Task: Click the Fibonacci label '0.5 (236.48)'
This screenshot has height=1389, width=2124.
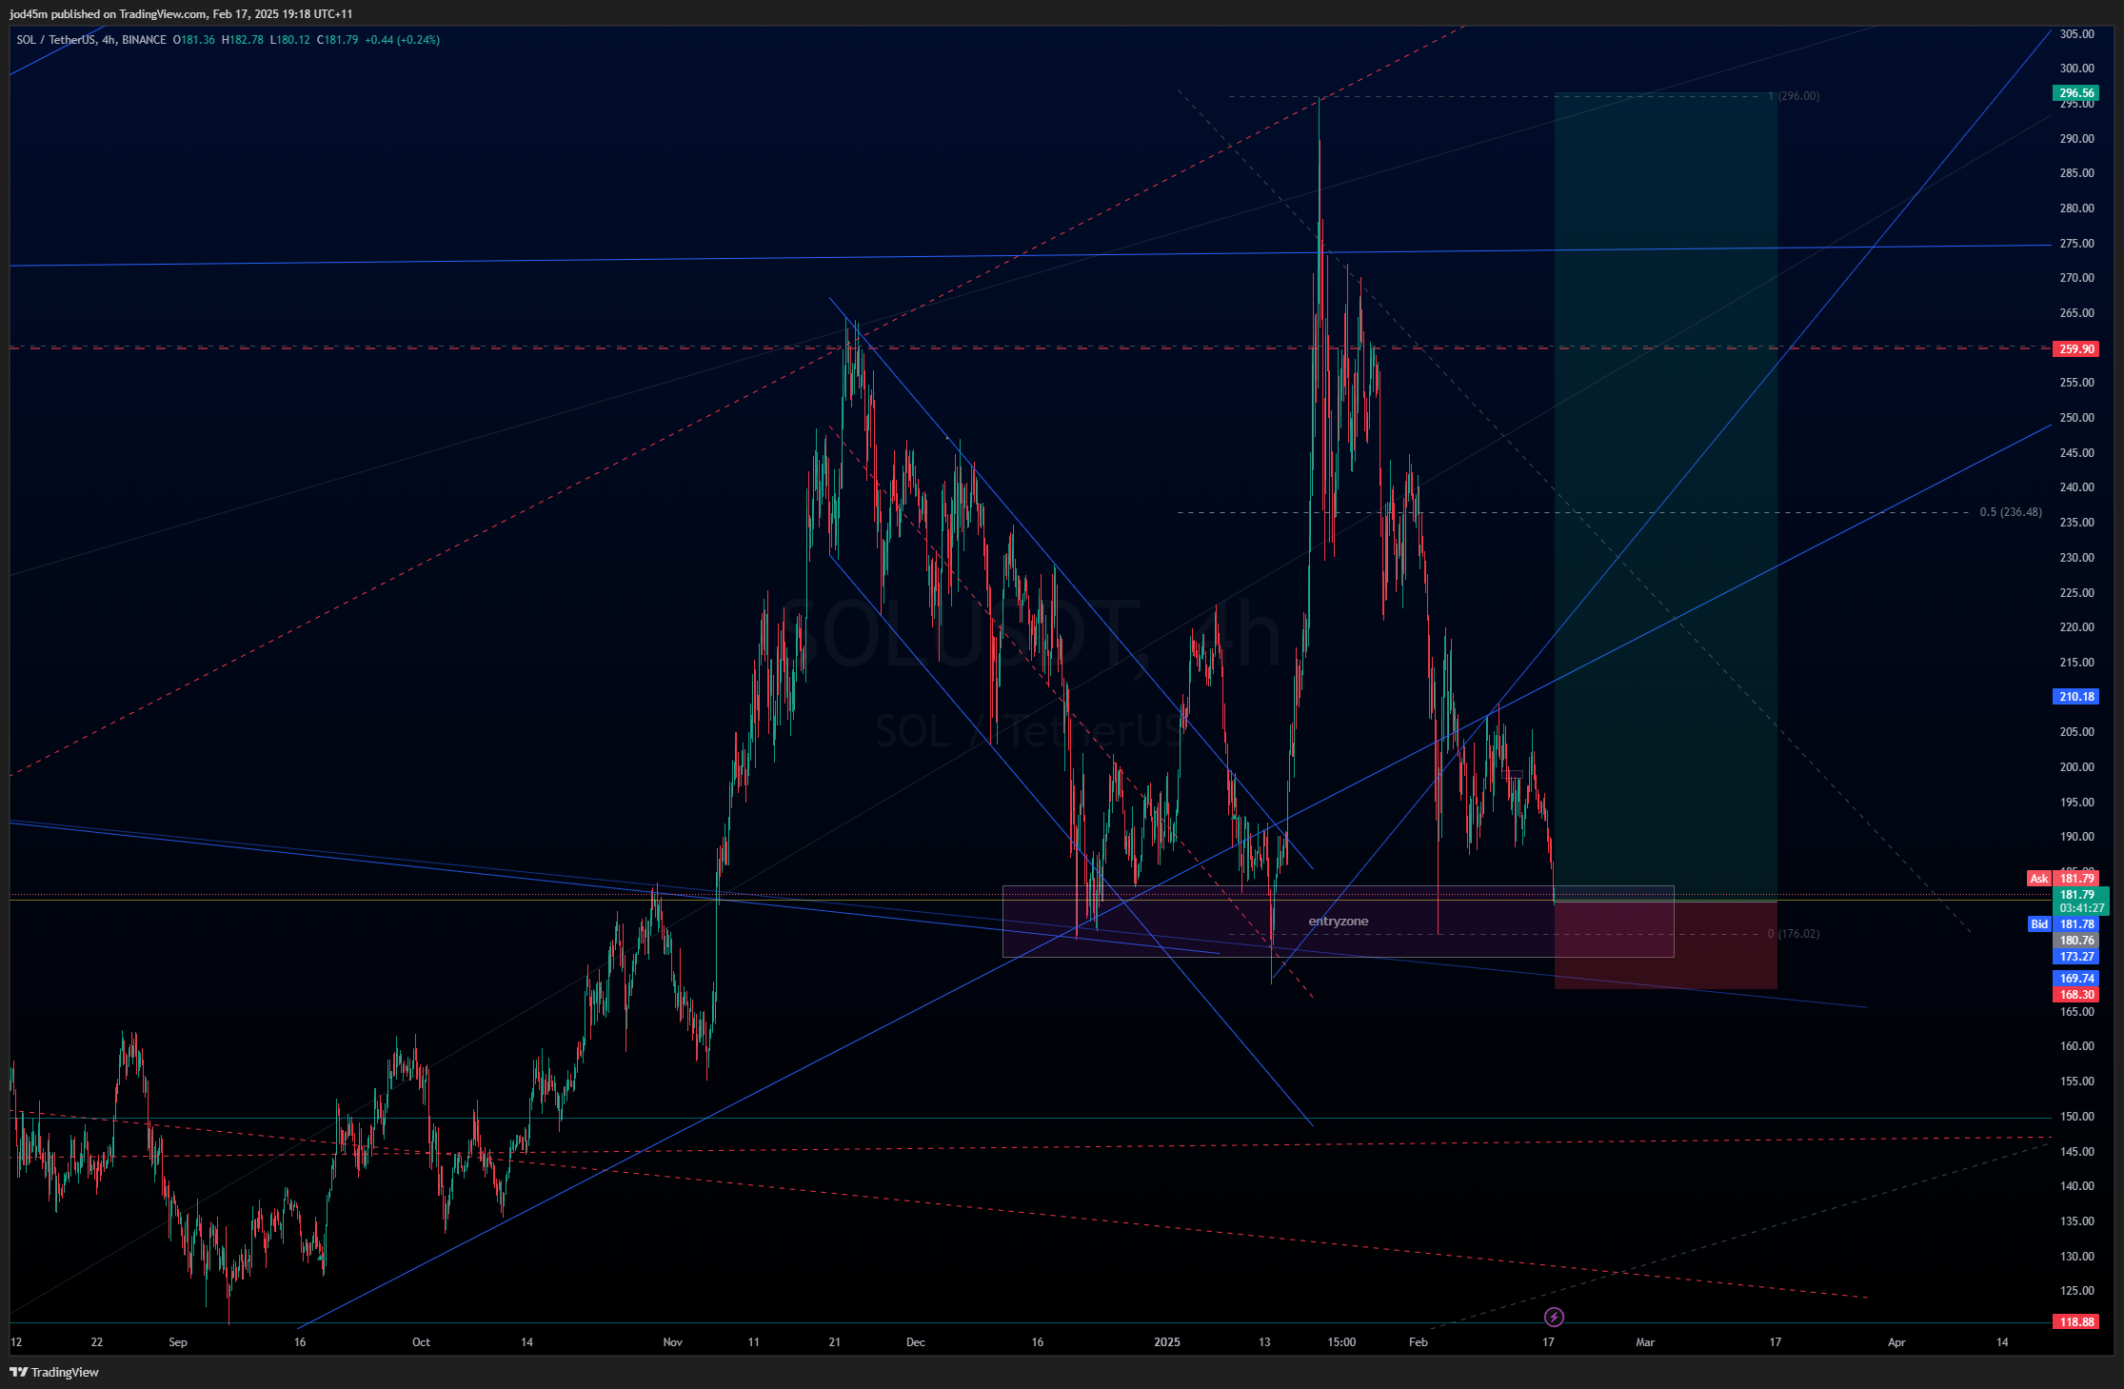Action: [2011, 512]
